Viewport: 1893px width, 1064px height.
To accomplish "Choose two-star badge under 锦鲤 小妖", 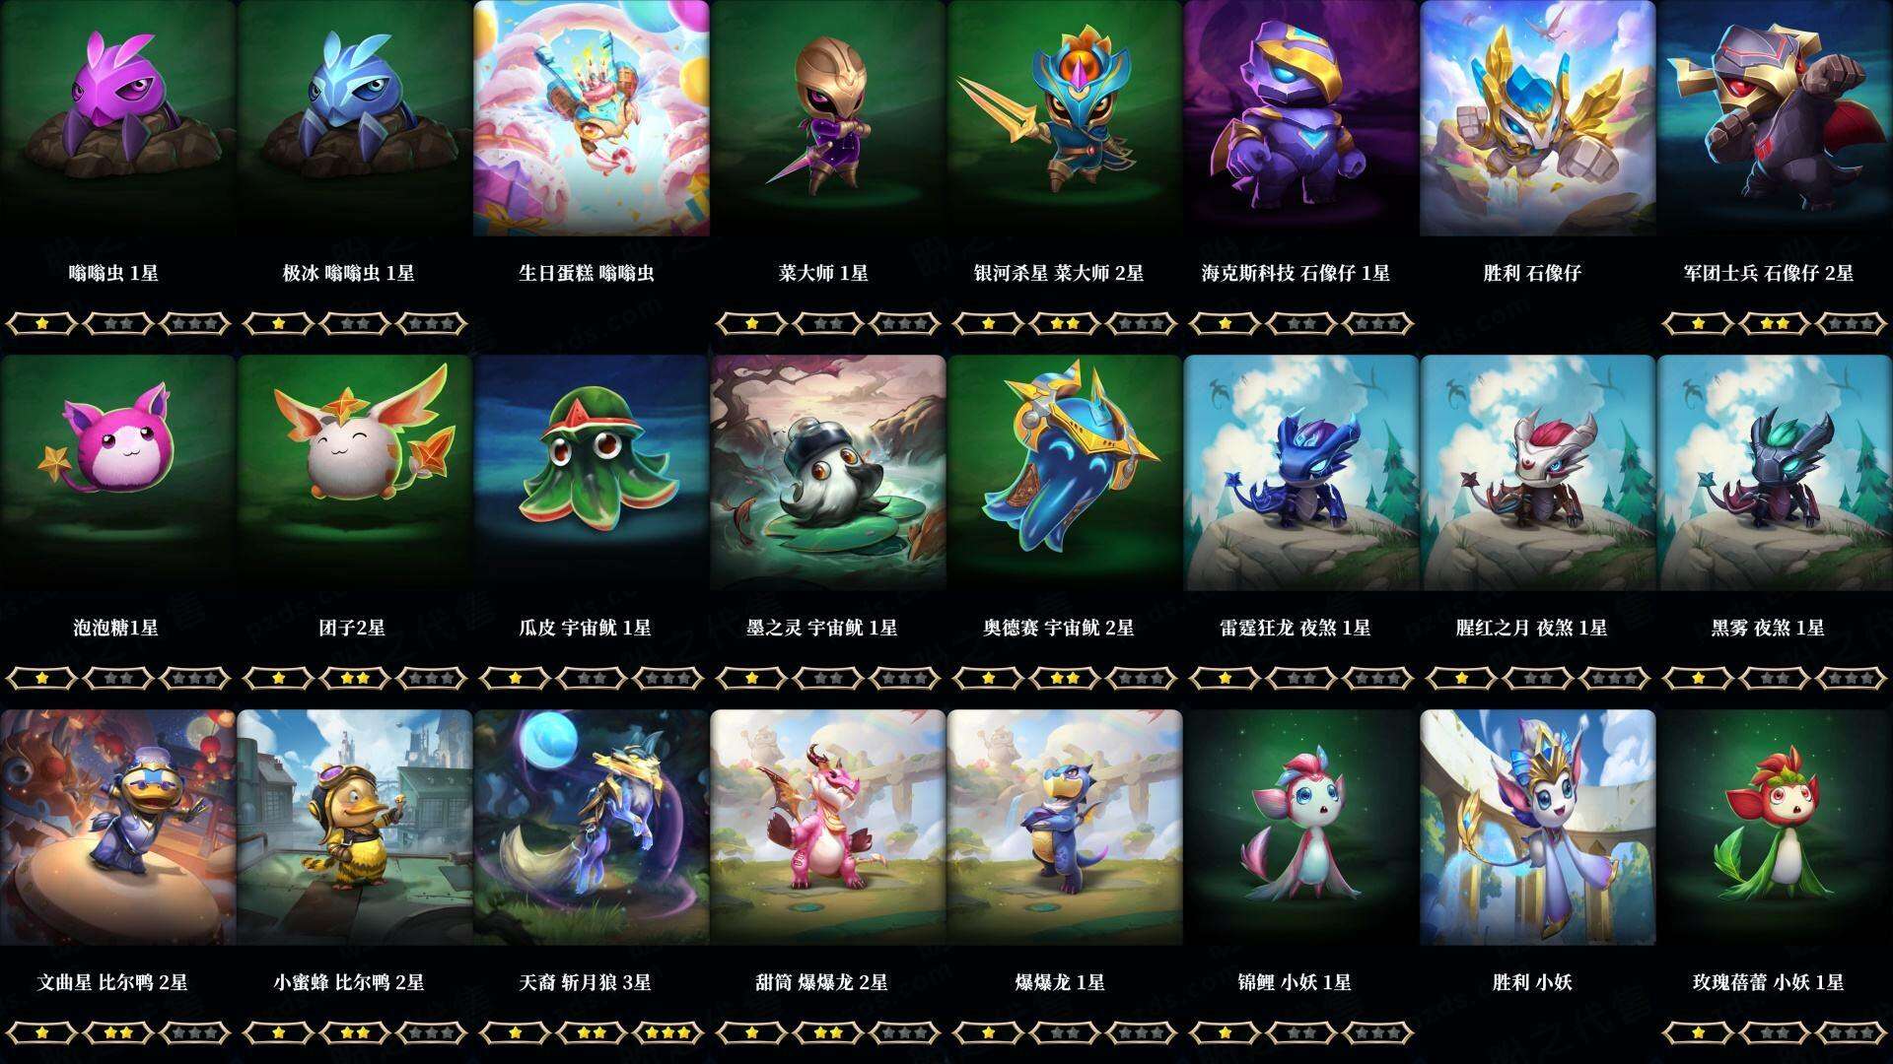I will click(x=1301, y=1032).
